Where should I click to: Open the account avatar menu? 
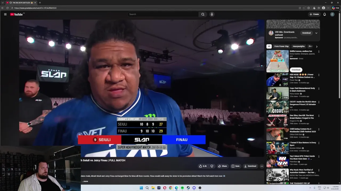332,14
